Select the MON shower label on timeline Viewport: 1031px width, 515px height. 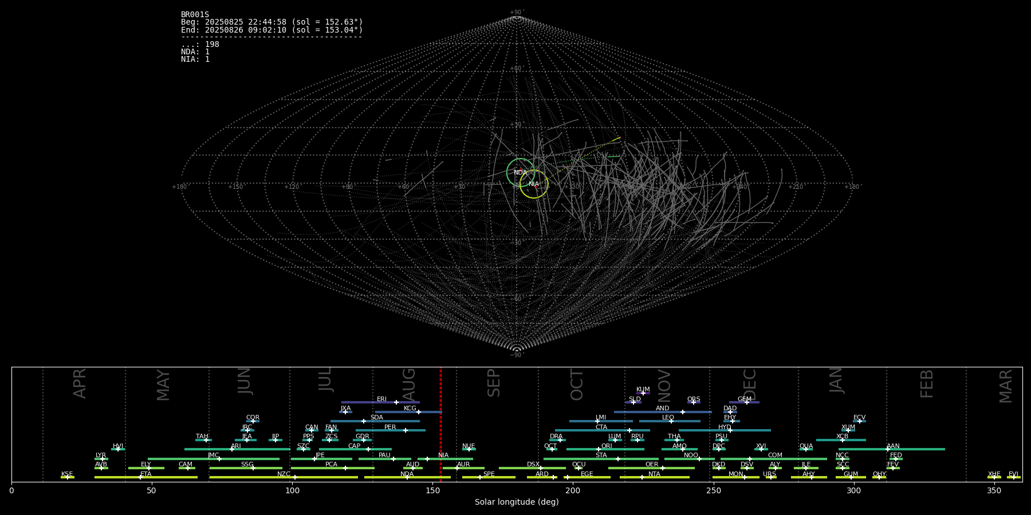click(x=735, y=474)
